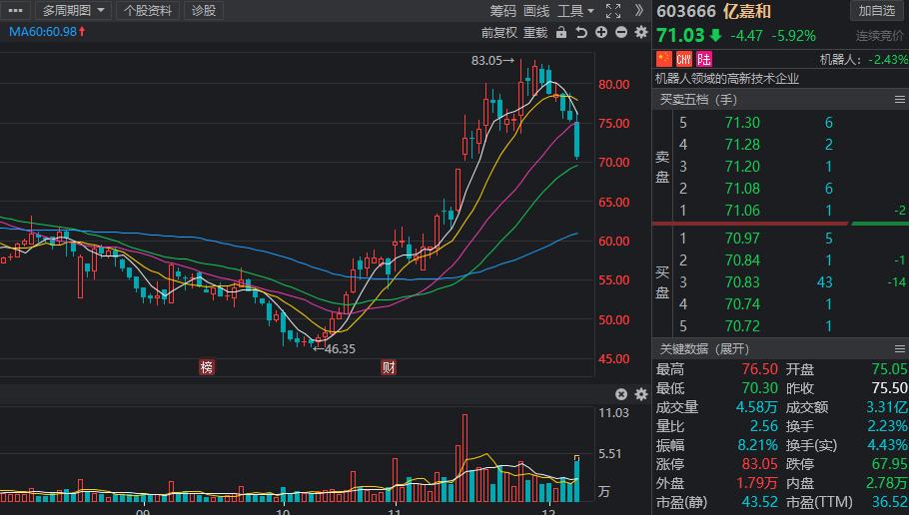This screenshot has height=515, width=909.
Task: Click sell level 1 price 71.06
Action: [x=742, y=211]
